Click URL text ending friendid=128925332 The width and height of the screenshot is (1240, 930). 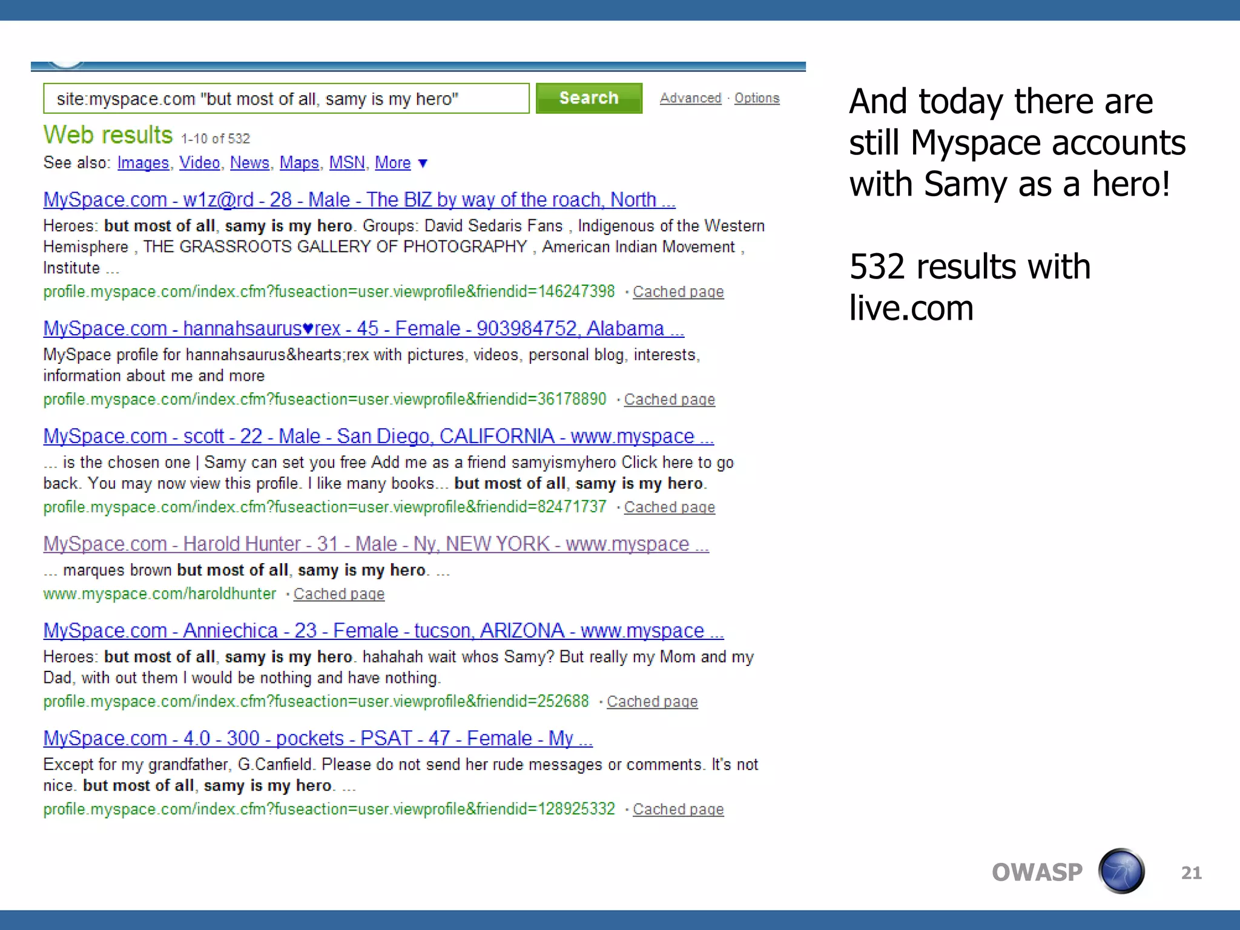pyautogui.click(x=329, y=810)
